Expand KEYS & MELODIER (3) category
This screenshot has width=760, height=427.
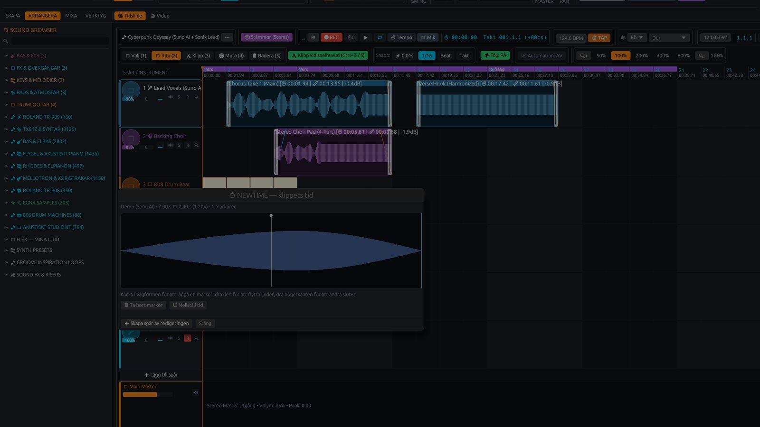[40, 80]
